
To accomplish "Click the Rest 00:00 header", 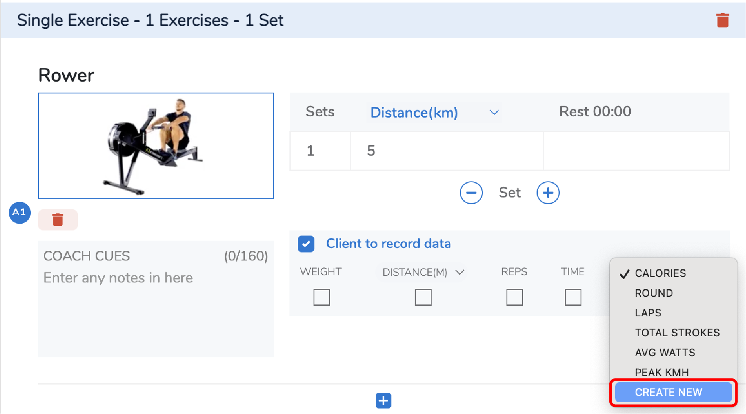I will point(595,112).
